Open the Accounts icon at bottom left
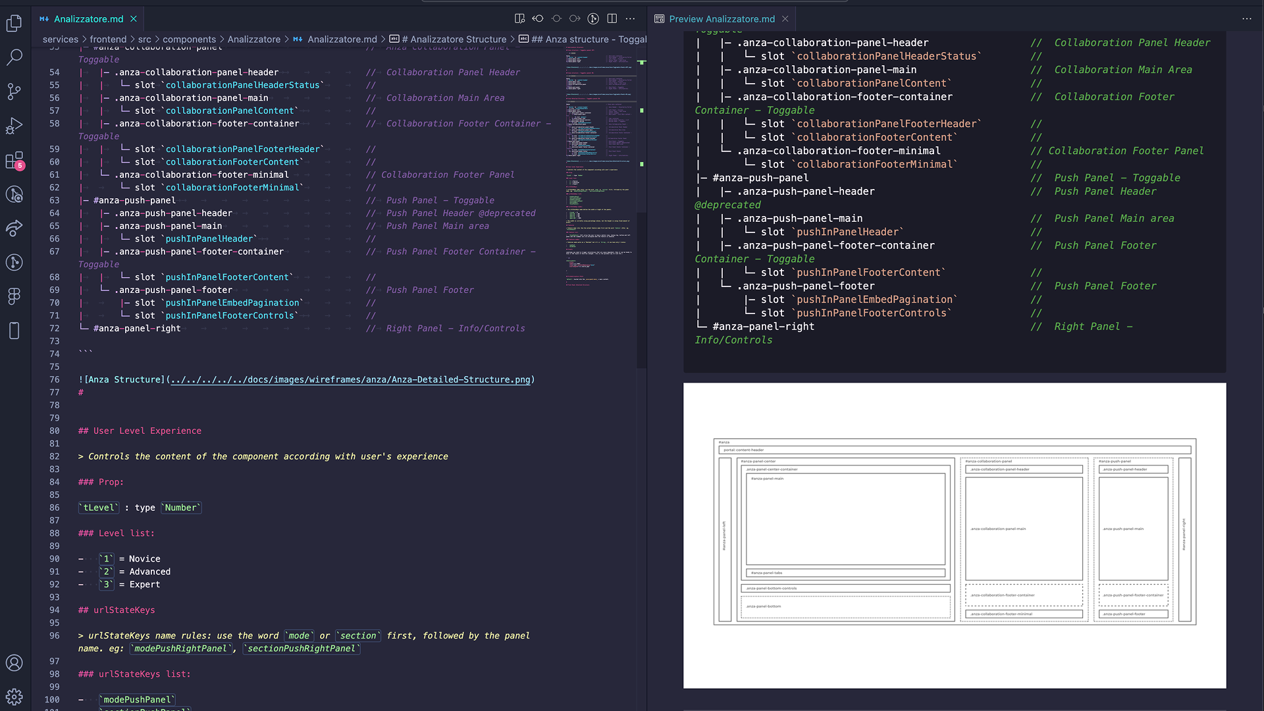Viewport: 1264px width, 711px height. pos(14,663)
